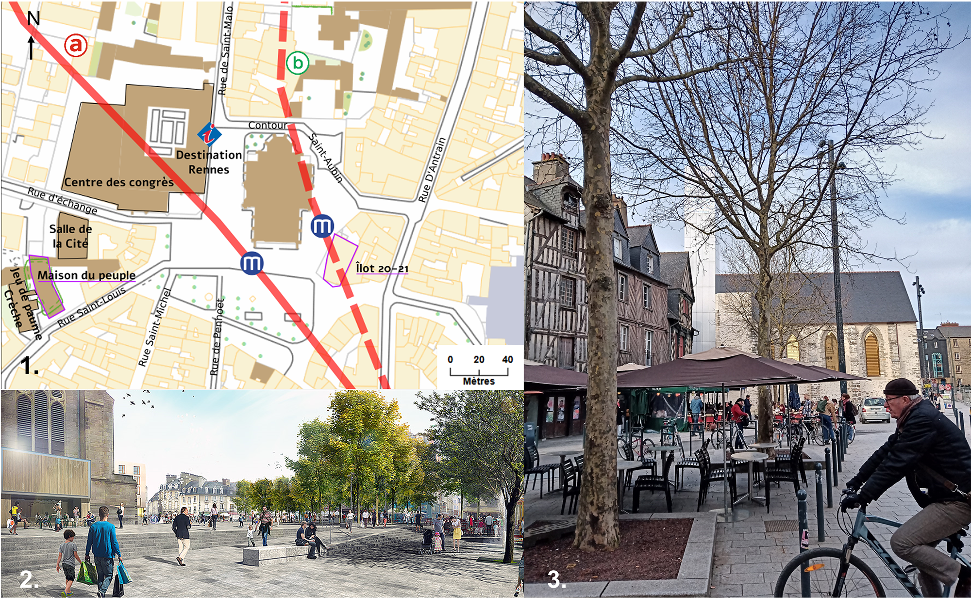Click the 'Rue Saint-Michel' street label

(x=155, y=327)
